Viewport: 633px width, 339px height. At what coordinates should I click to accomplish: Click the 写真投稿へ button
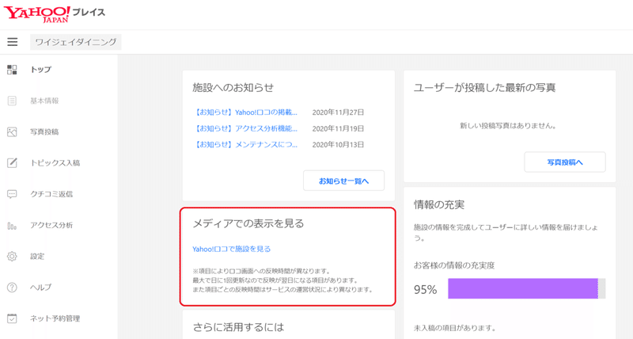pyautogui.click(x=565, y=162)
